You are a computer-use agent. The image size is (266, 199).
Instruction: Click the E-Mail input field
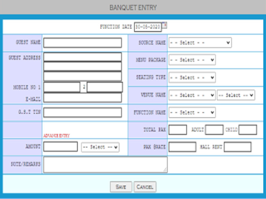coord(83,97)
